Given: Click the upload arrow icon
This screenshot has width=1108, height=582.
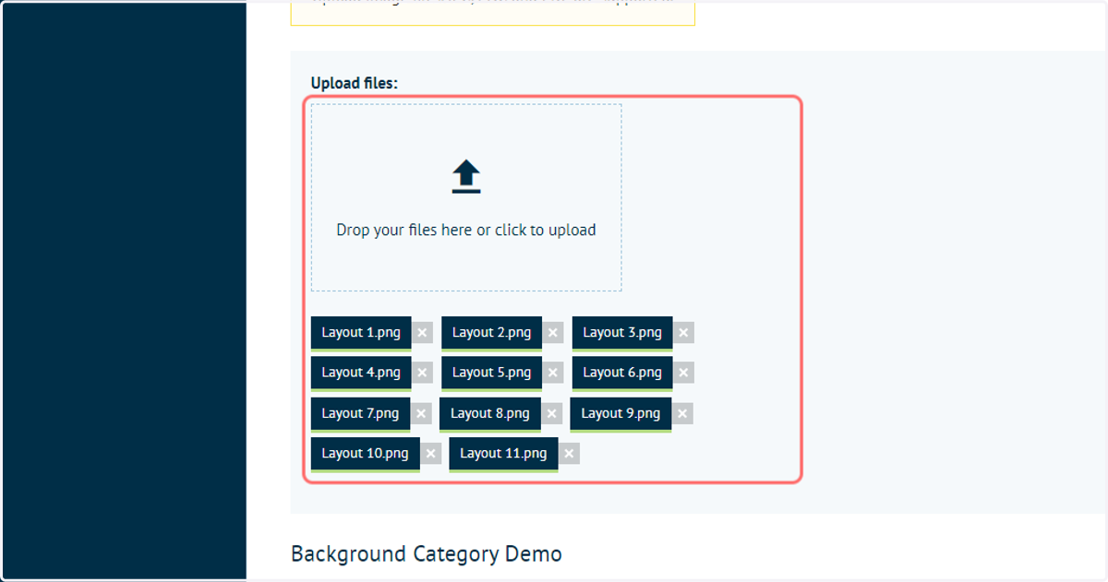Looking at the screenshot, I should 466,176.
